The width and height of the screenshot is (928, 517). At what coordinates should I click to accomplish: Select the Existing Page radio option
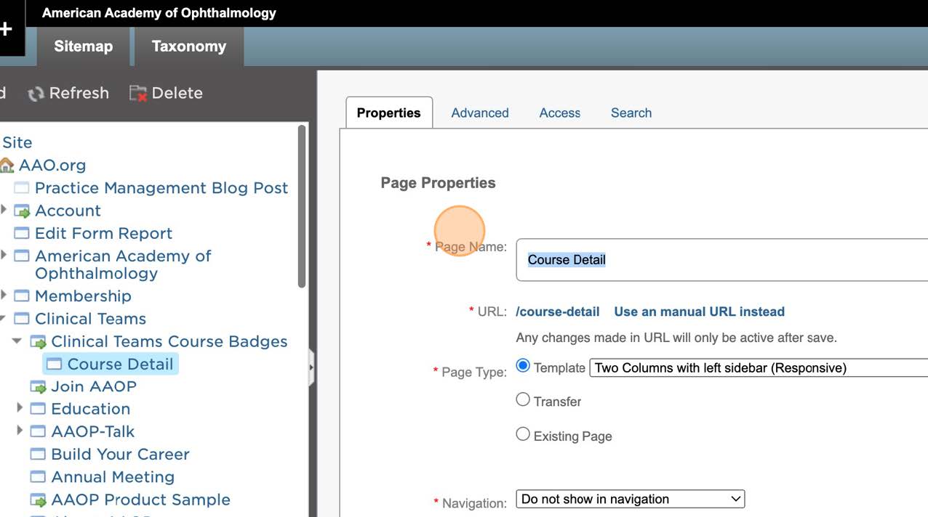[523, 434]
